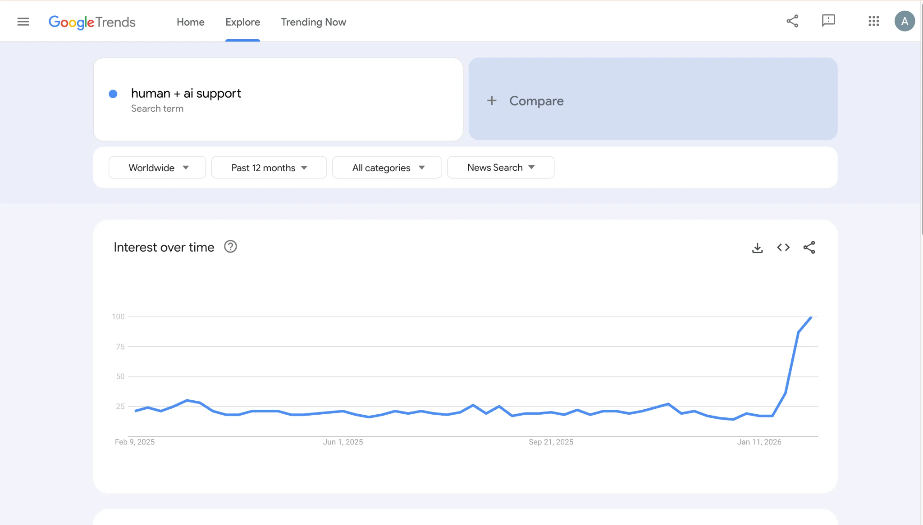Image resolution: width=923 pixels, height=525 pixels.
Task: Open the help tooltip next to Interest over time
Action: click(230, 246)
